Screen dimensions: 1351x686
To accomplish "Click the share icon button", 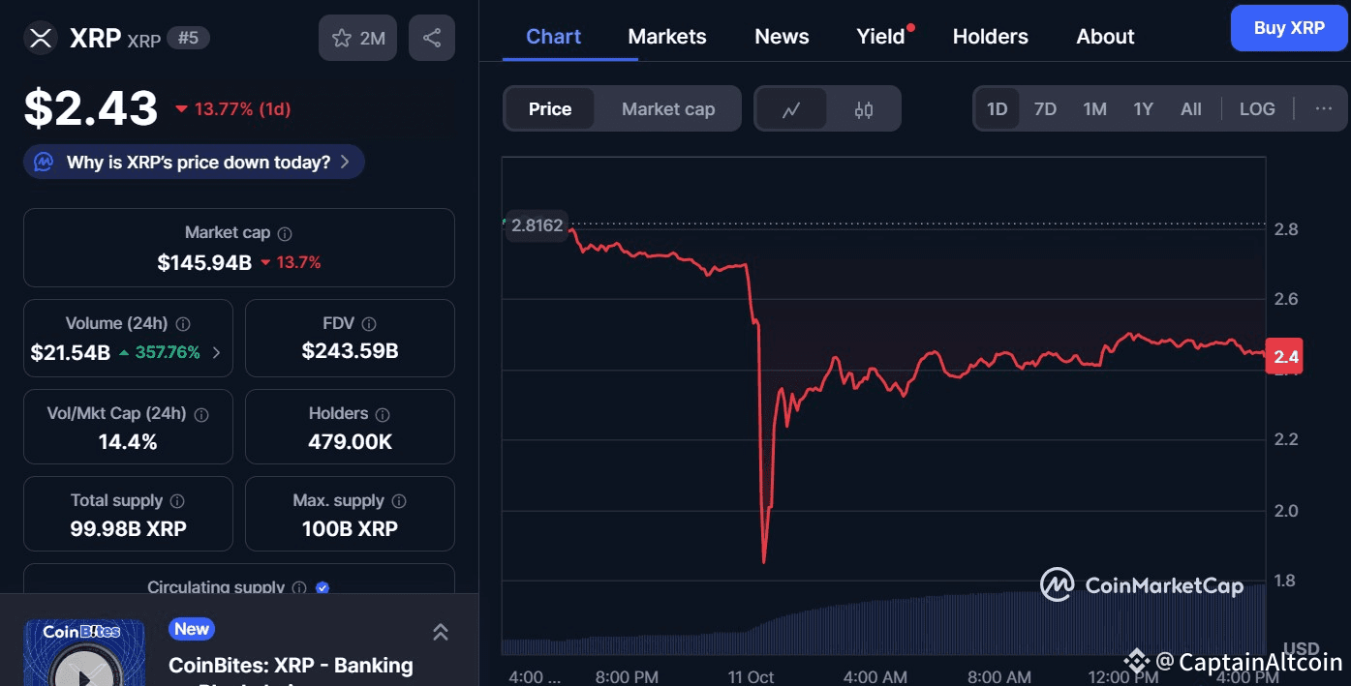I will pyautogui.click(x=432, y=39).
